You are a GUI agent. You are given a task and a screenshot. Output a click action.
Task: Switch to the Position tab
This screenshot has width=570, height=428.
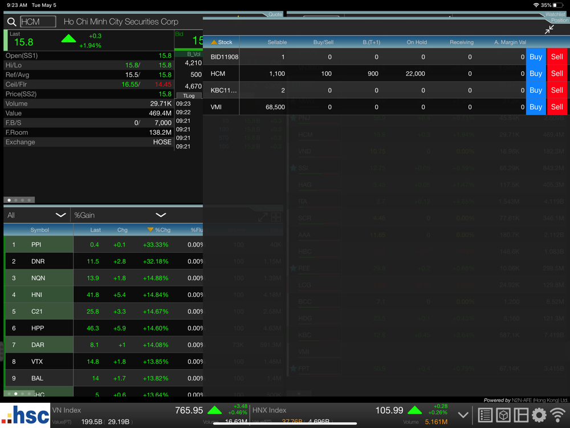(560, 21)
